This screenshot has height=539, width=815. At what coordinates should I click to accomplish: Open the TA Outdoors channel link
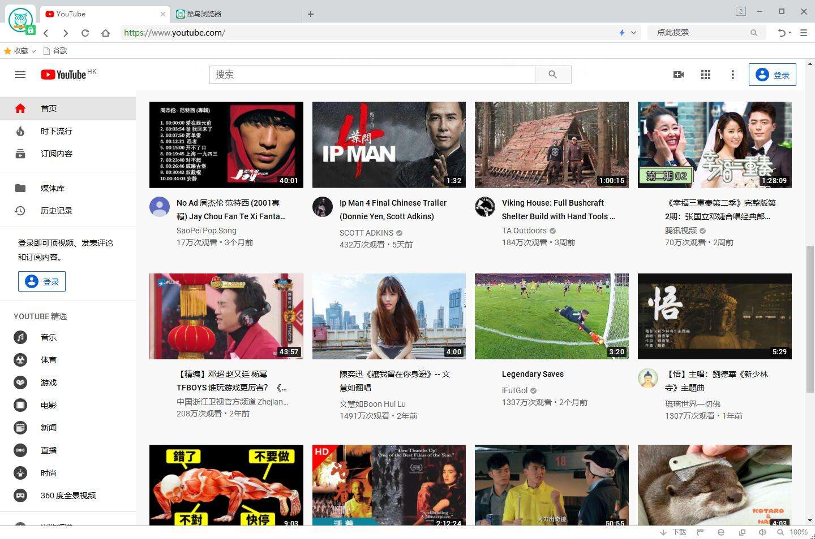[524, 231]
